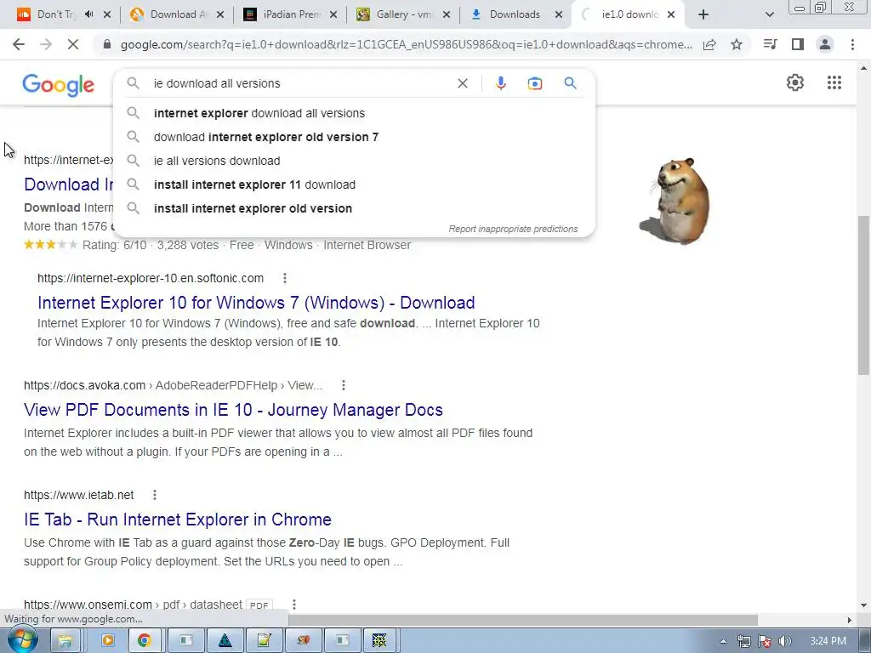Click Report inappropriate predictions
The image size is (871, 653).
tap(513, 229)
